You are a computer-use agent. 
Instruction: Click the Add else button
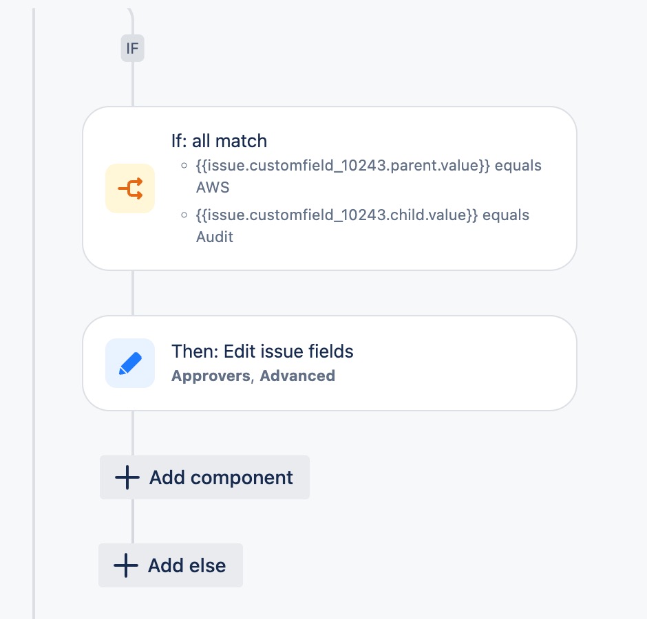pos(171,565)
